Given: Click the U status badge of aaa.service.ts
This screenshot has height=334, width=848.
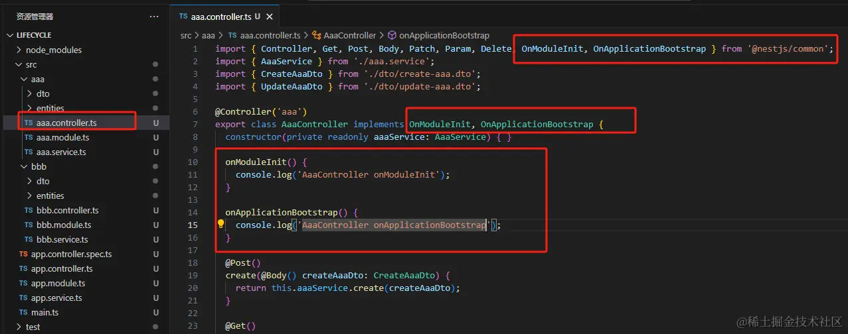Looking at the screenshot, I should click(x=155, y=152).
